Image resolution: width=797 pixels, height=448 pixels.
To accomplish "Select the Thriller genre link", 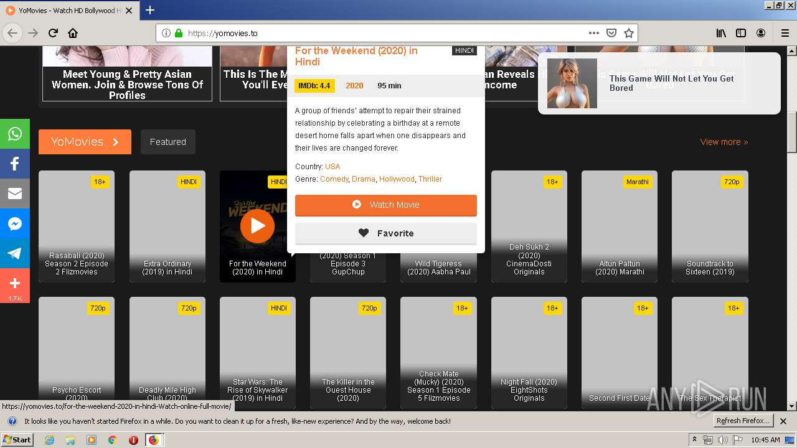I will (x=430, y=179).
